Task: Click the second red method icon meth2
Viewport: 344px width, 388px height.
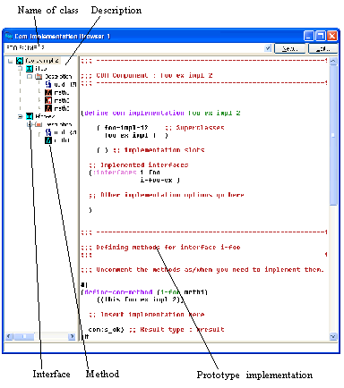Action: point(48,100)
